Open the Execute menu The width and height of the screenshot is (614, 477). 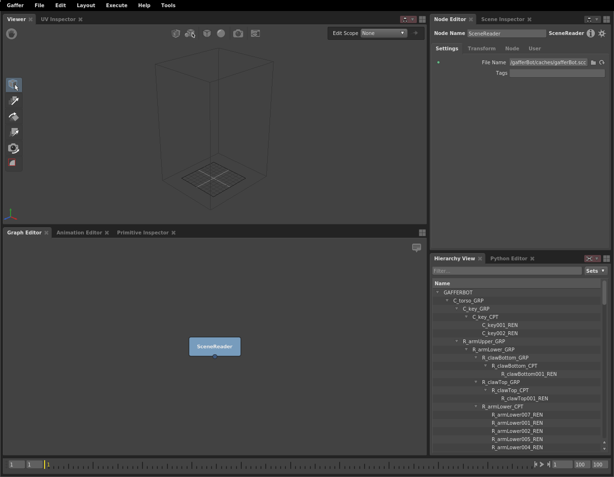coord(117,5)
